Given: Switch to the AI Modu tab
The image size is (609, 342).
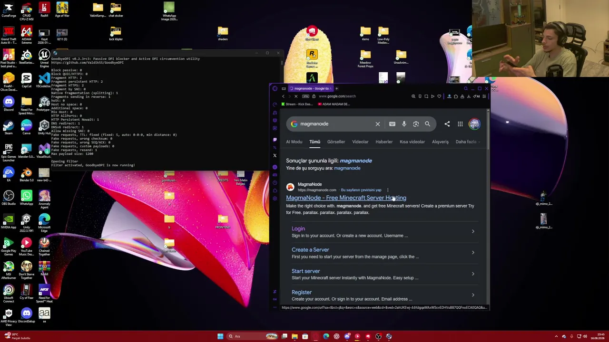Looking at the screenshot, I should pos(294,142).
